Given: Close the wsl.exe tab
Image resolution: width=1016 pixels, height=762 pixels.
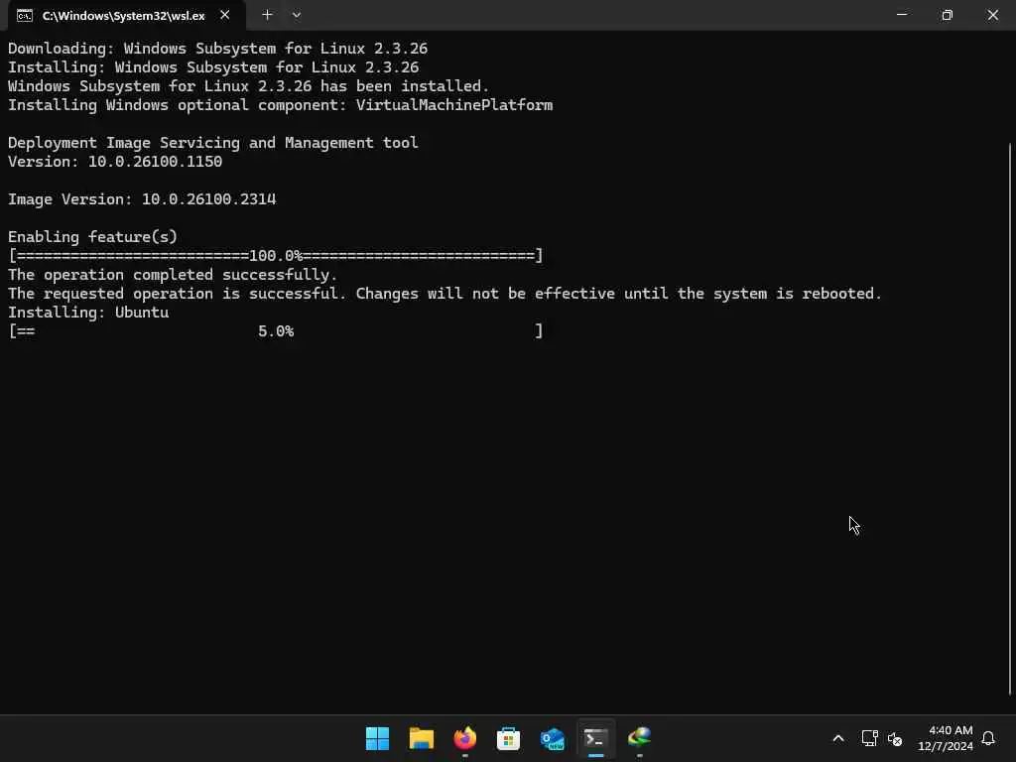Looking at the screenshot, I should click(x=225, y=15).
